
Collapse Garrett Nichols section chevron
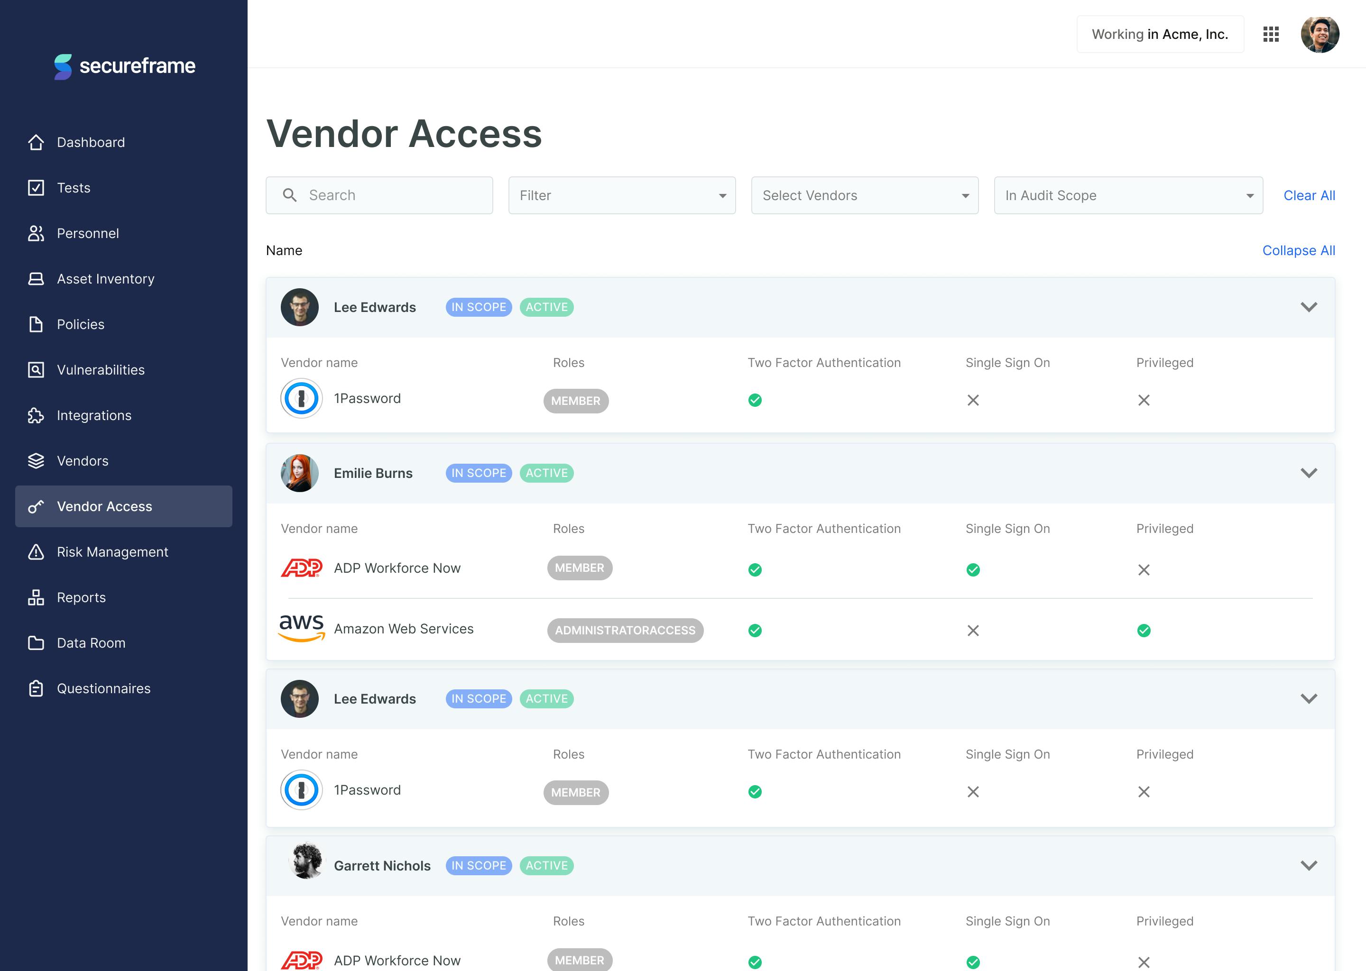[x=1309, y=865]
